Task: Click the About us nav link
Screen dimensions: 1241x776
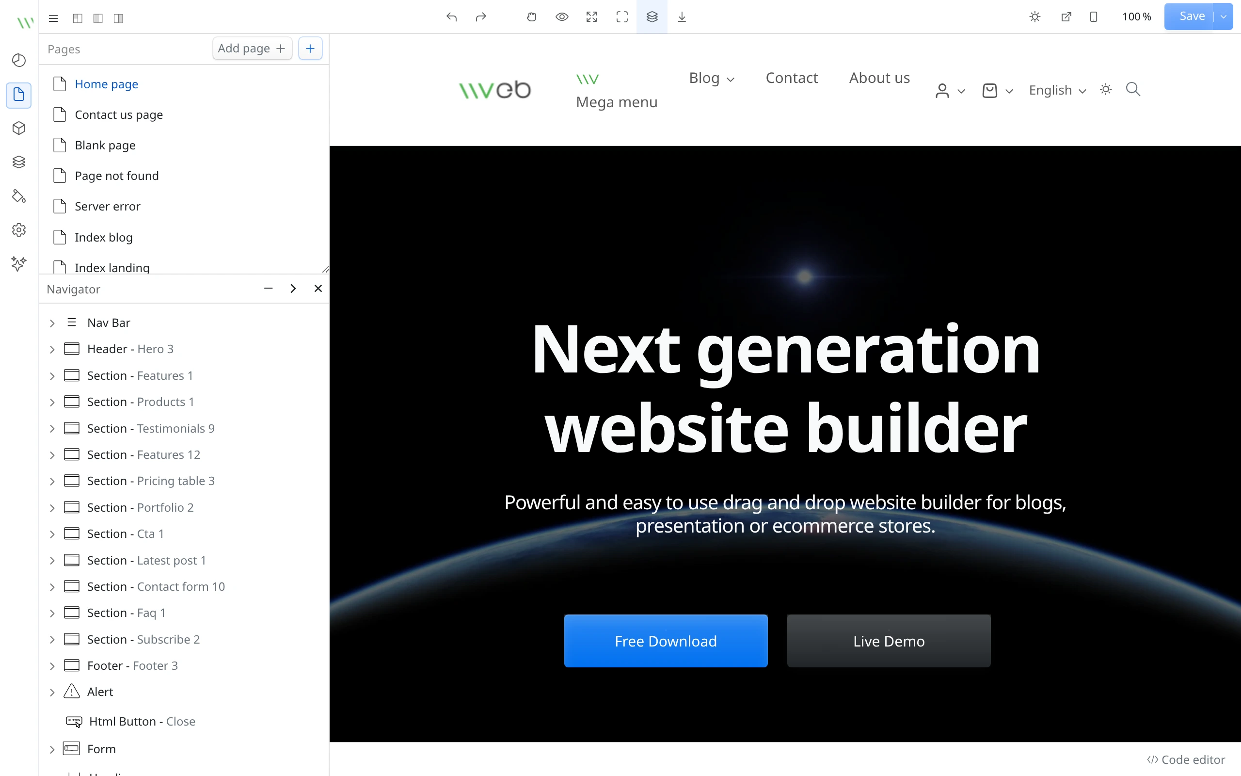Action: [879, 78]
